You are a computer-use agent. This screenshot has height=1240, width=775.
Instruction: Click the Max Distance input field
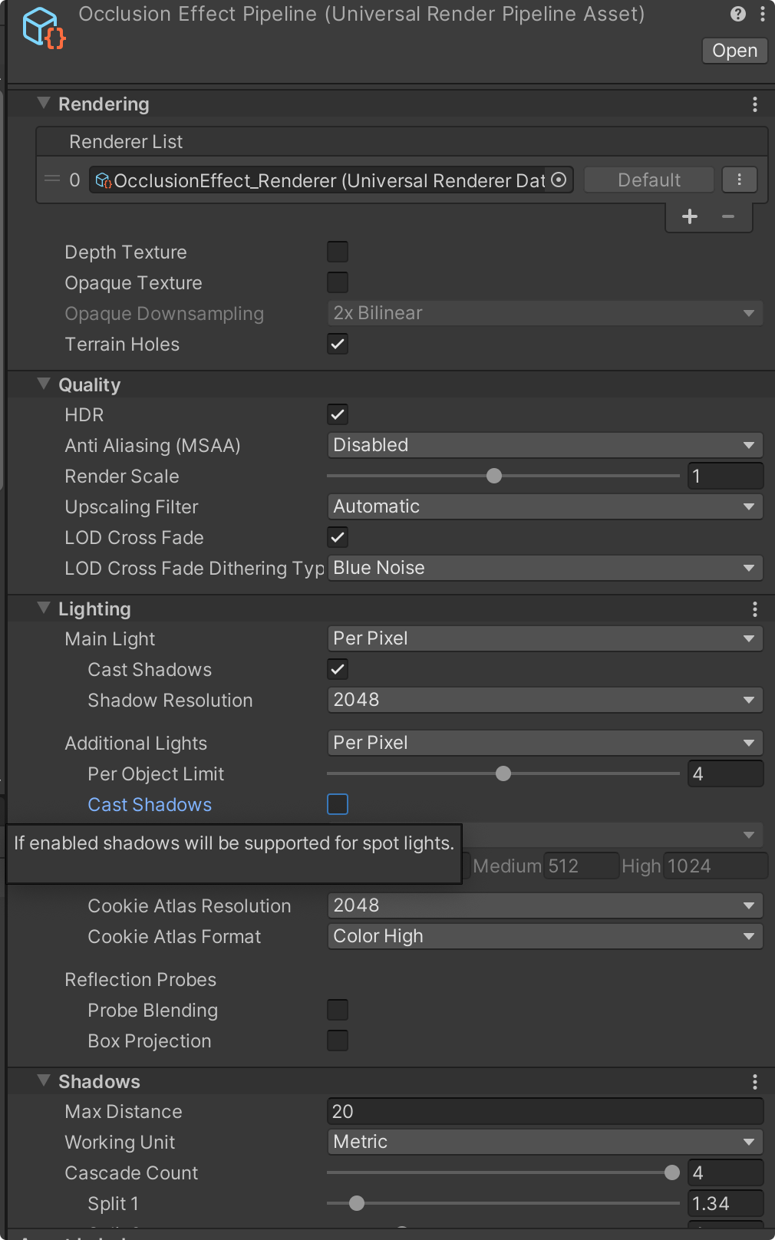coord(545,1111)
